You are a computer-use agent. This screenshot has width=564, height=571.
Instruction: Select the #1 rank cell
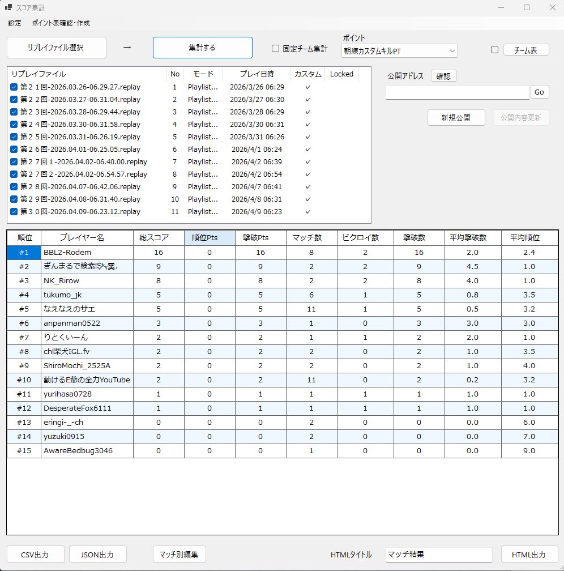24,253
